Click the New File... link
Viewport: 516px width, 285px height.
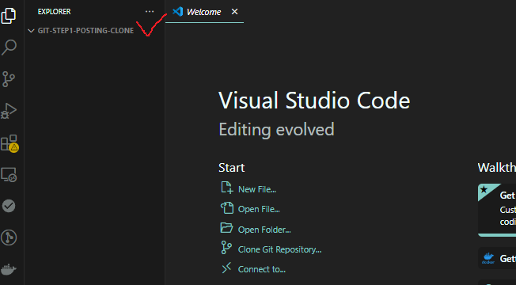coord(257,189)
